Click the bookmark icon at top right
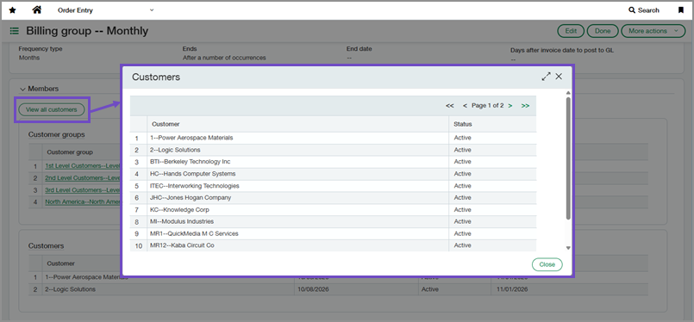 (x=681, y=10)
